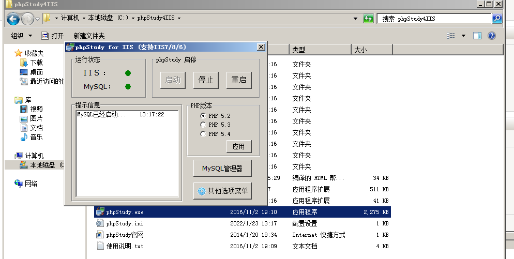Click the phpStudy官网 shortcut icon
This screenshot has width=514, height=259.
(100, 235)
